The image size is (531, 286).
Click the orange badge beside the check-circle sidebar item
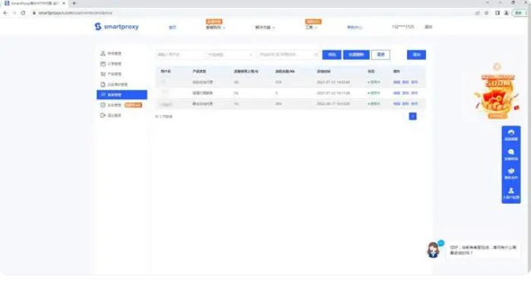pyautogui.click(x=133, y=105)
